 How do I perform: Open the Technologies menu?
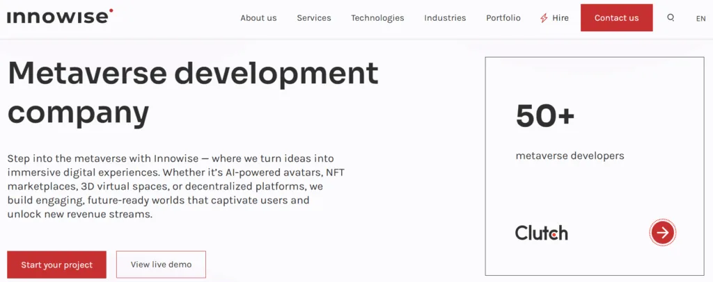377,18
